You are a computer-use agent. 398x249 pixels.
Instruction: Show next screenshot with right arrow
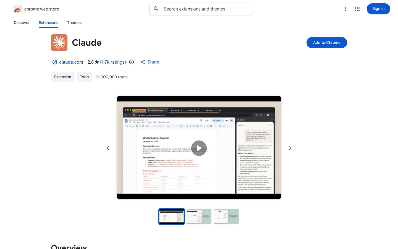pos(290,148)
